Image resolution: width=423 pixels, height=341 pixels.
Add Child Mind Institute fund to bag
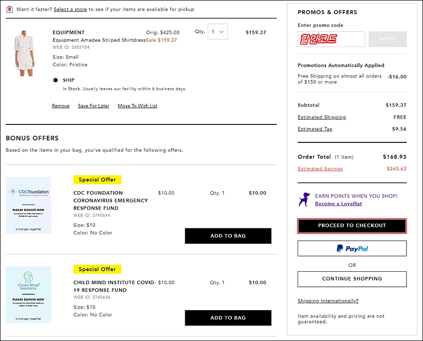click(x=228, y=318)
